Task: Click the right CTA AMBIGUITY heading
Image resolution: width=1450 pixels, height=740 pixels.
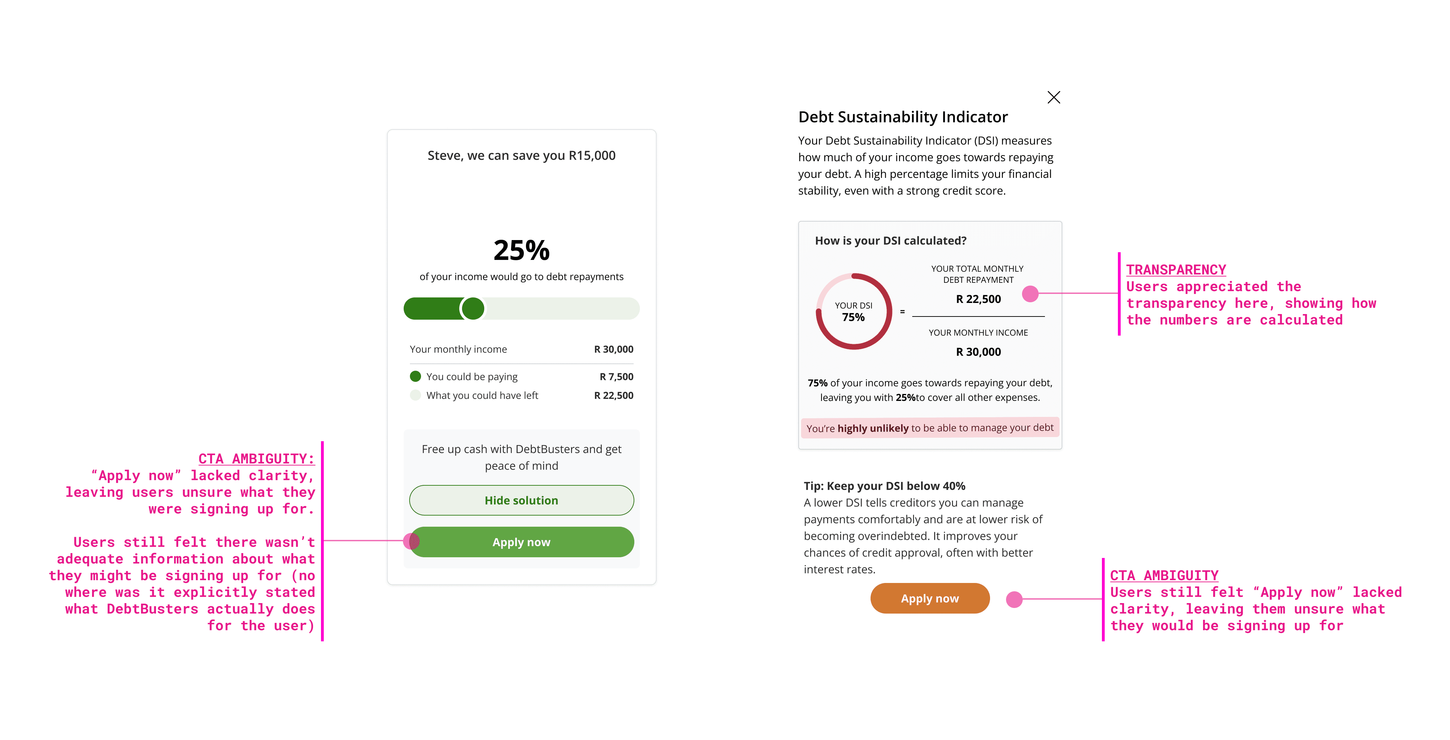Action: pos(1163,575)
